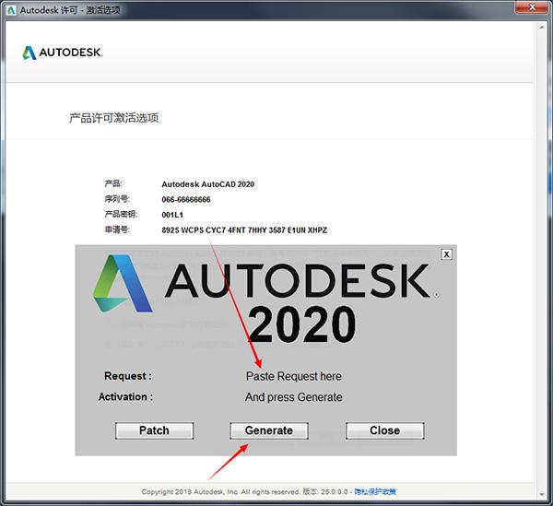Click the Autodesk icon in the title bar

click(x=11, y=10)
